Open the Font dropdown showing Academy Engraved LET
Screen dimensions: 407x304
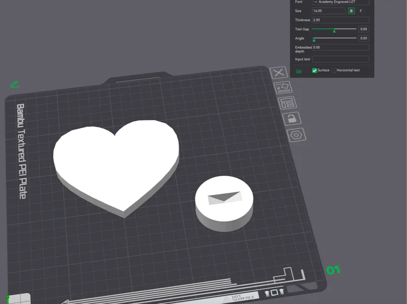point(340,2)
